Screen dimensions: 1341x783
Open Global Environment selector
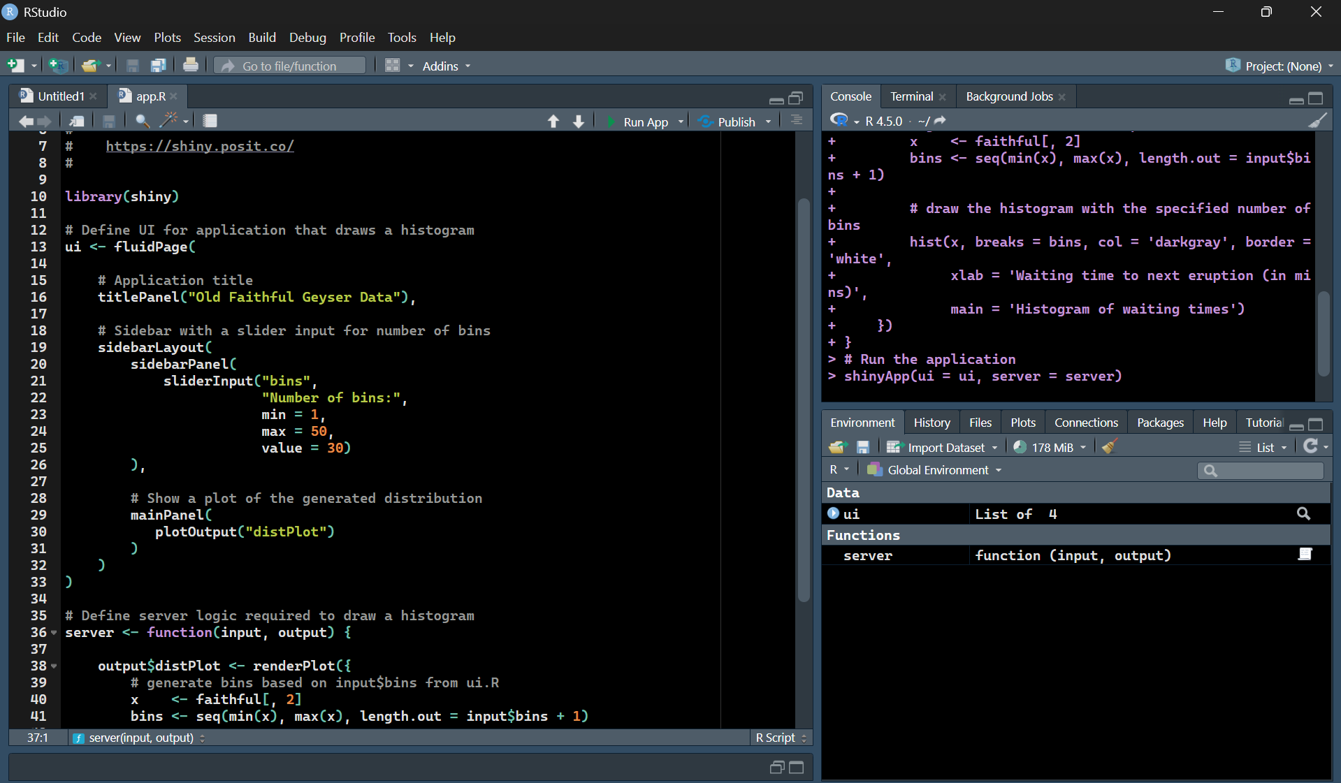[934, 470]
